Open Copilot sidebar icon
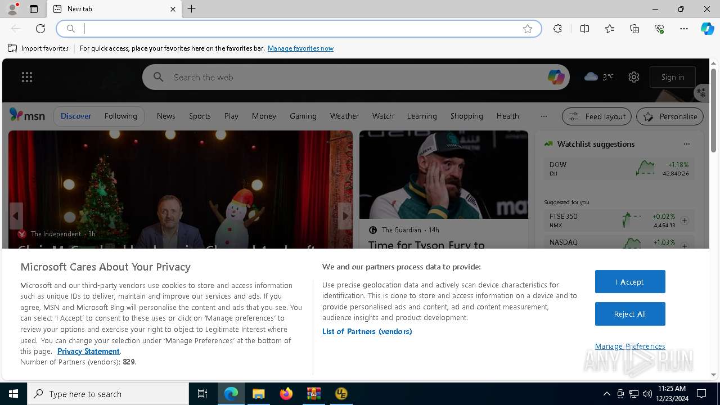720x405 pixels. coord(707,29)
